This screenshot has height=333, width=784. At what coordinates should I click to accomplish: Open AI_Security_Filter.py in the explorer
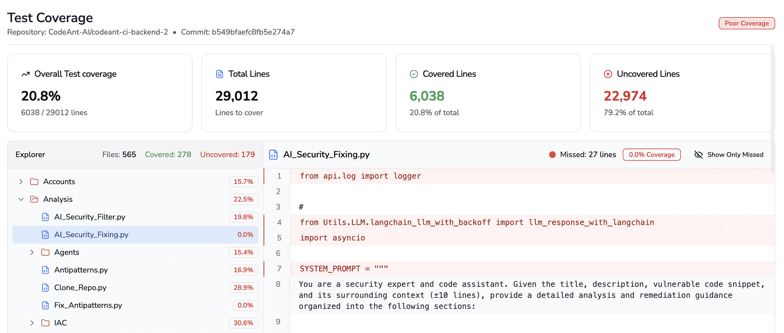tap(135, 217)
